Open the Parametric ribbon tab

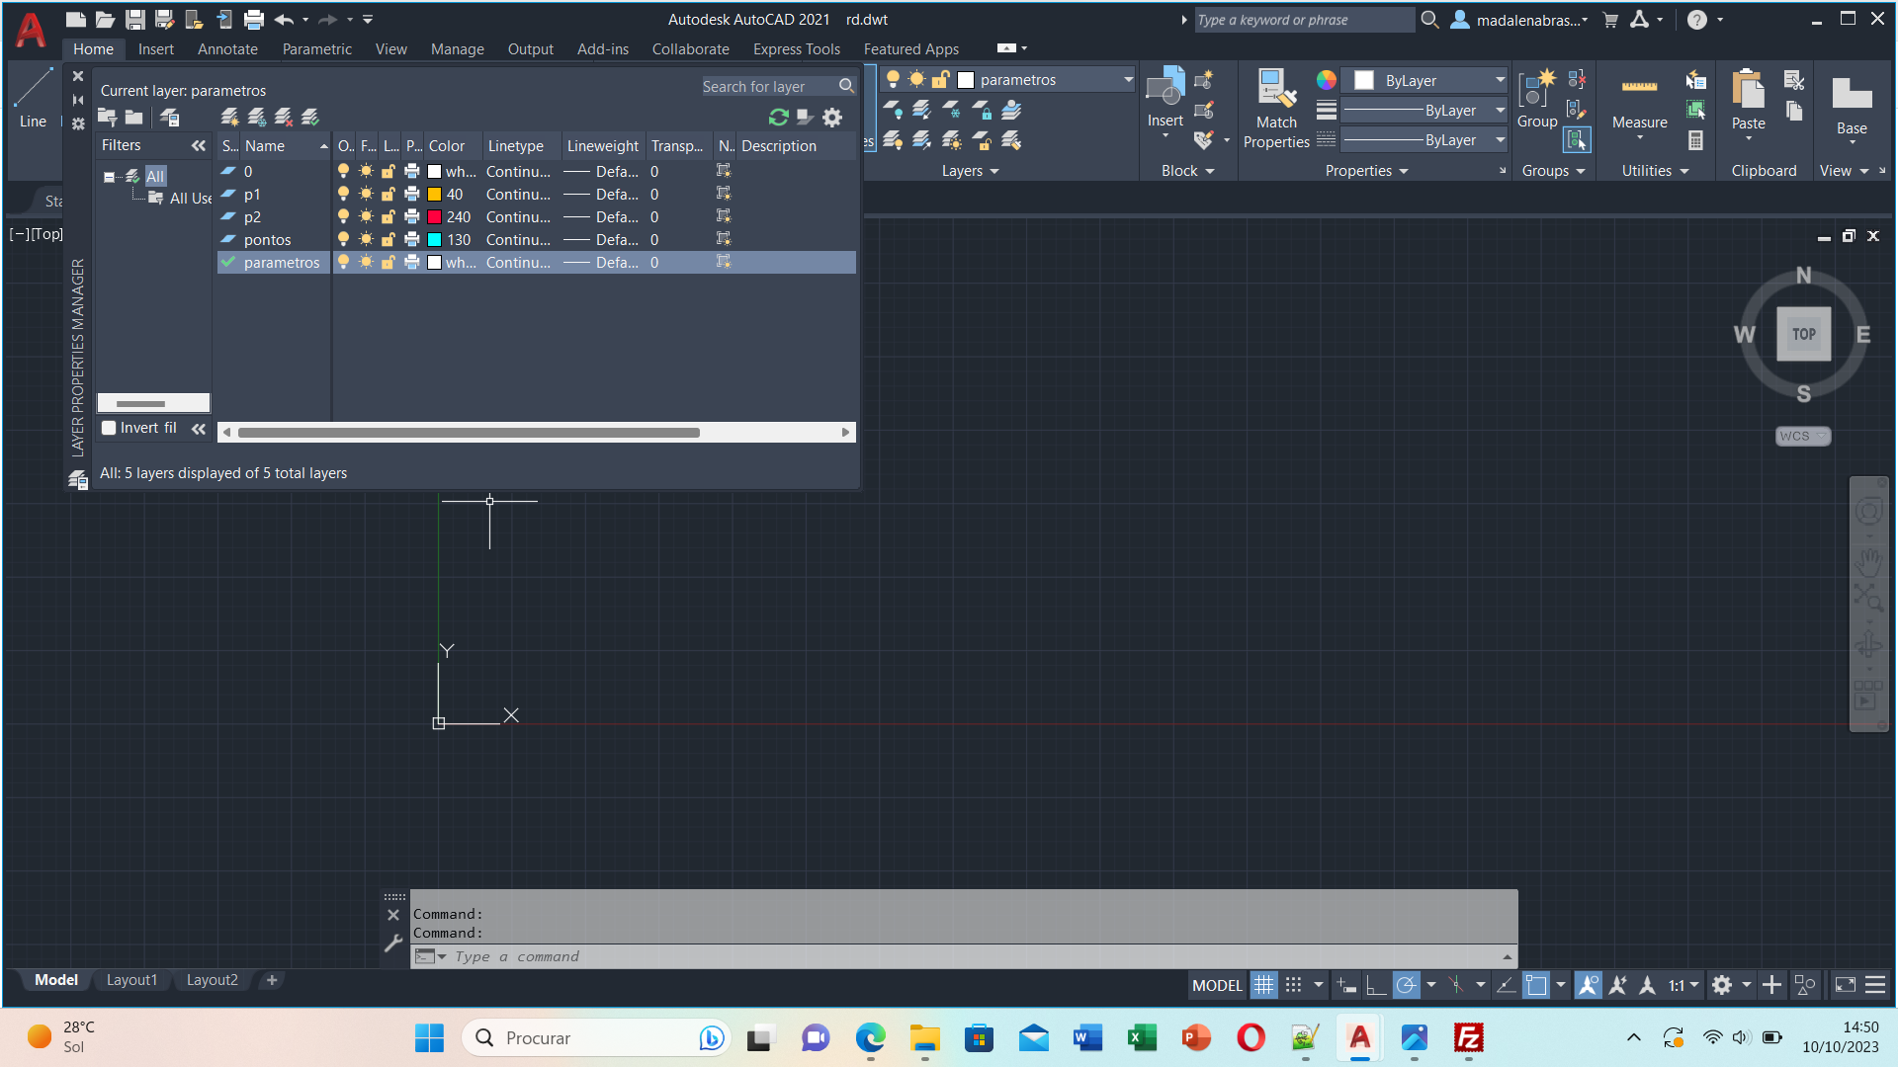click(316, 48)
